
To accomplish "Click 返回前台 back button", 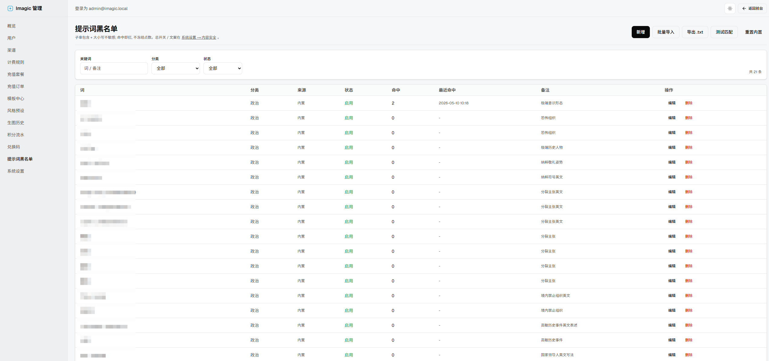I will (x=752, y=8).
